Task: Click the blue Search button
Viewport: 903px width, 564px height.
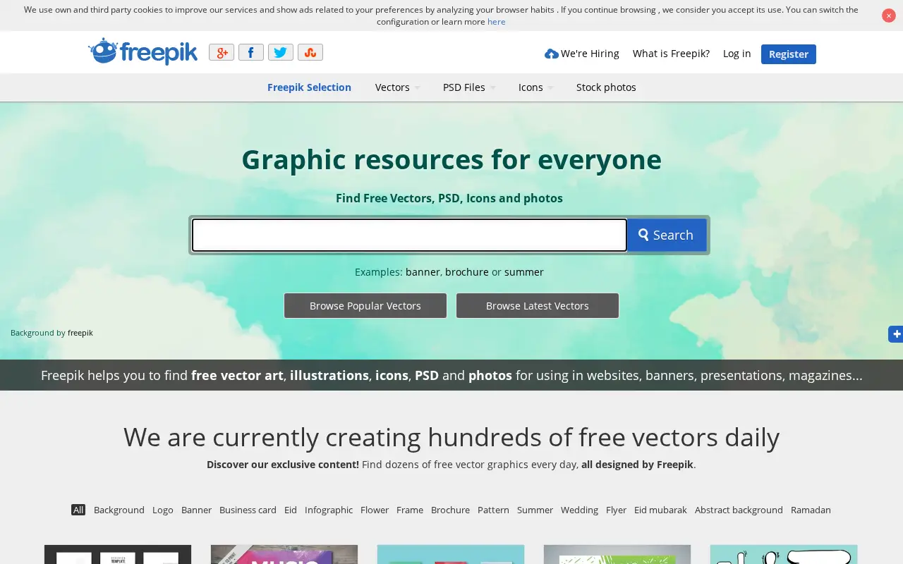Action: pos(667,235)
